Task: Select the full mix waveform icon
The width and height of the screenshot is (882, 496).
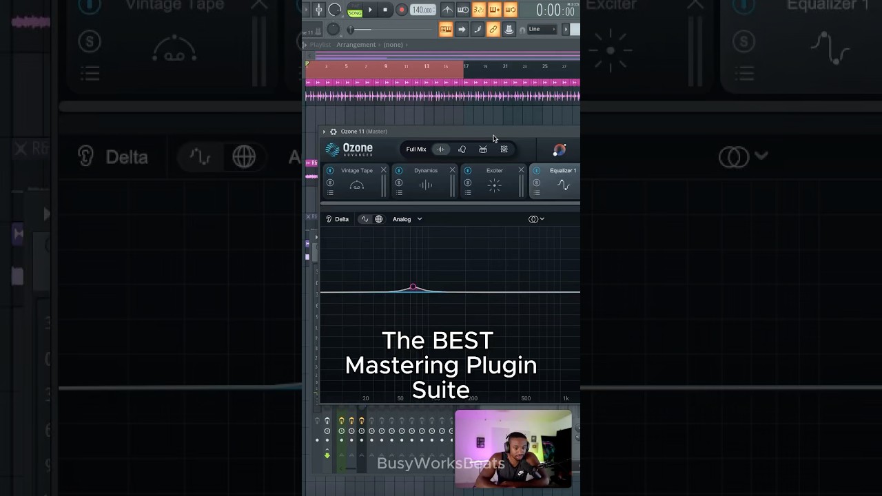Action: [x=441, y=149]
